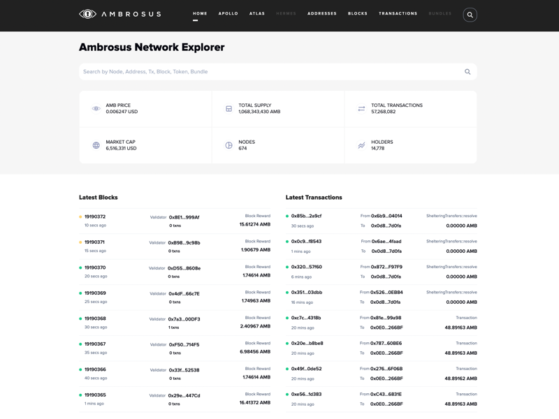Open transaction 0x85b...2a9cf
Image resolution: width=559 pixels, height=419 pixels.
tap(306, 216)
